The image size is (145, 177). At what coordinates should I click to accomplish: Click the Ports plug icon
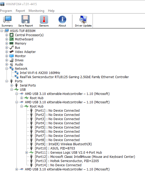click(11, 81)
